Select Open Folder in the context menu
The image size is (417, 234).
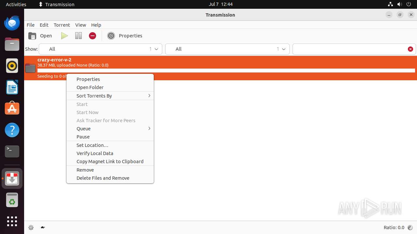(x=110, y=87)
